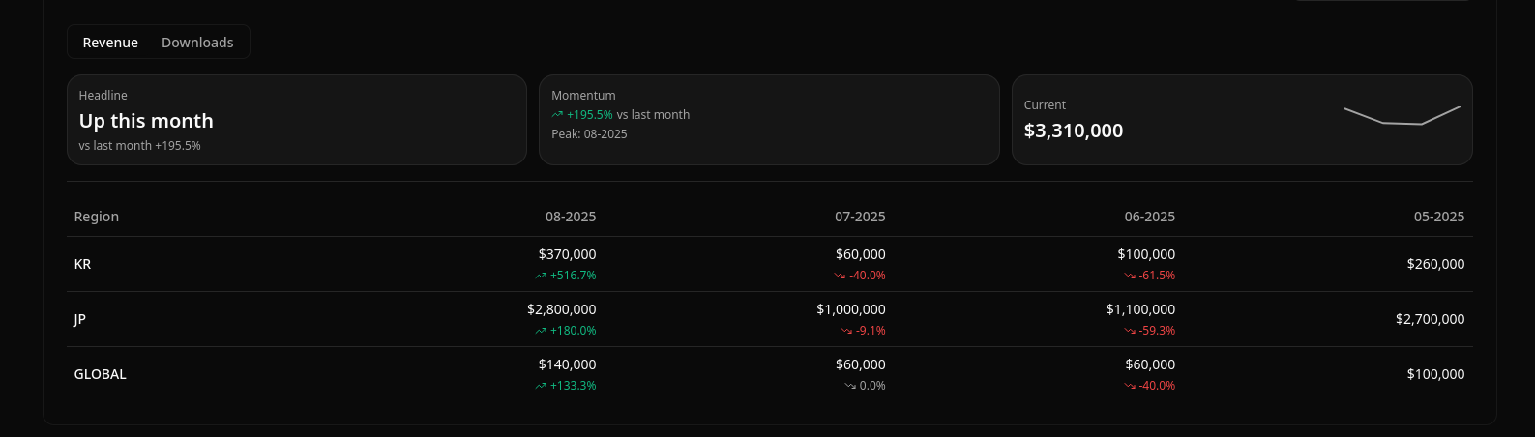Select the KR region row label
The width and height of the screenshot is (1535, 437).
(83, 264)
